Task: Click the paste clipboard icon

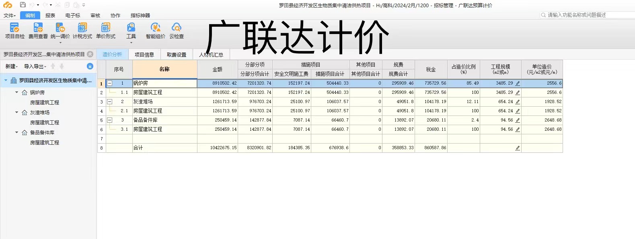Action: pos(76,5)
